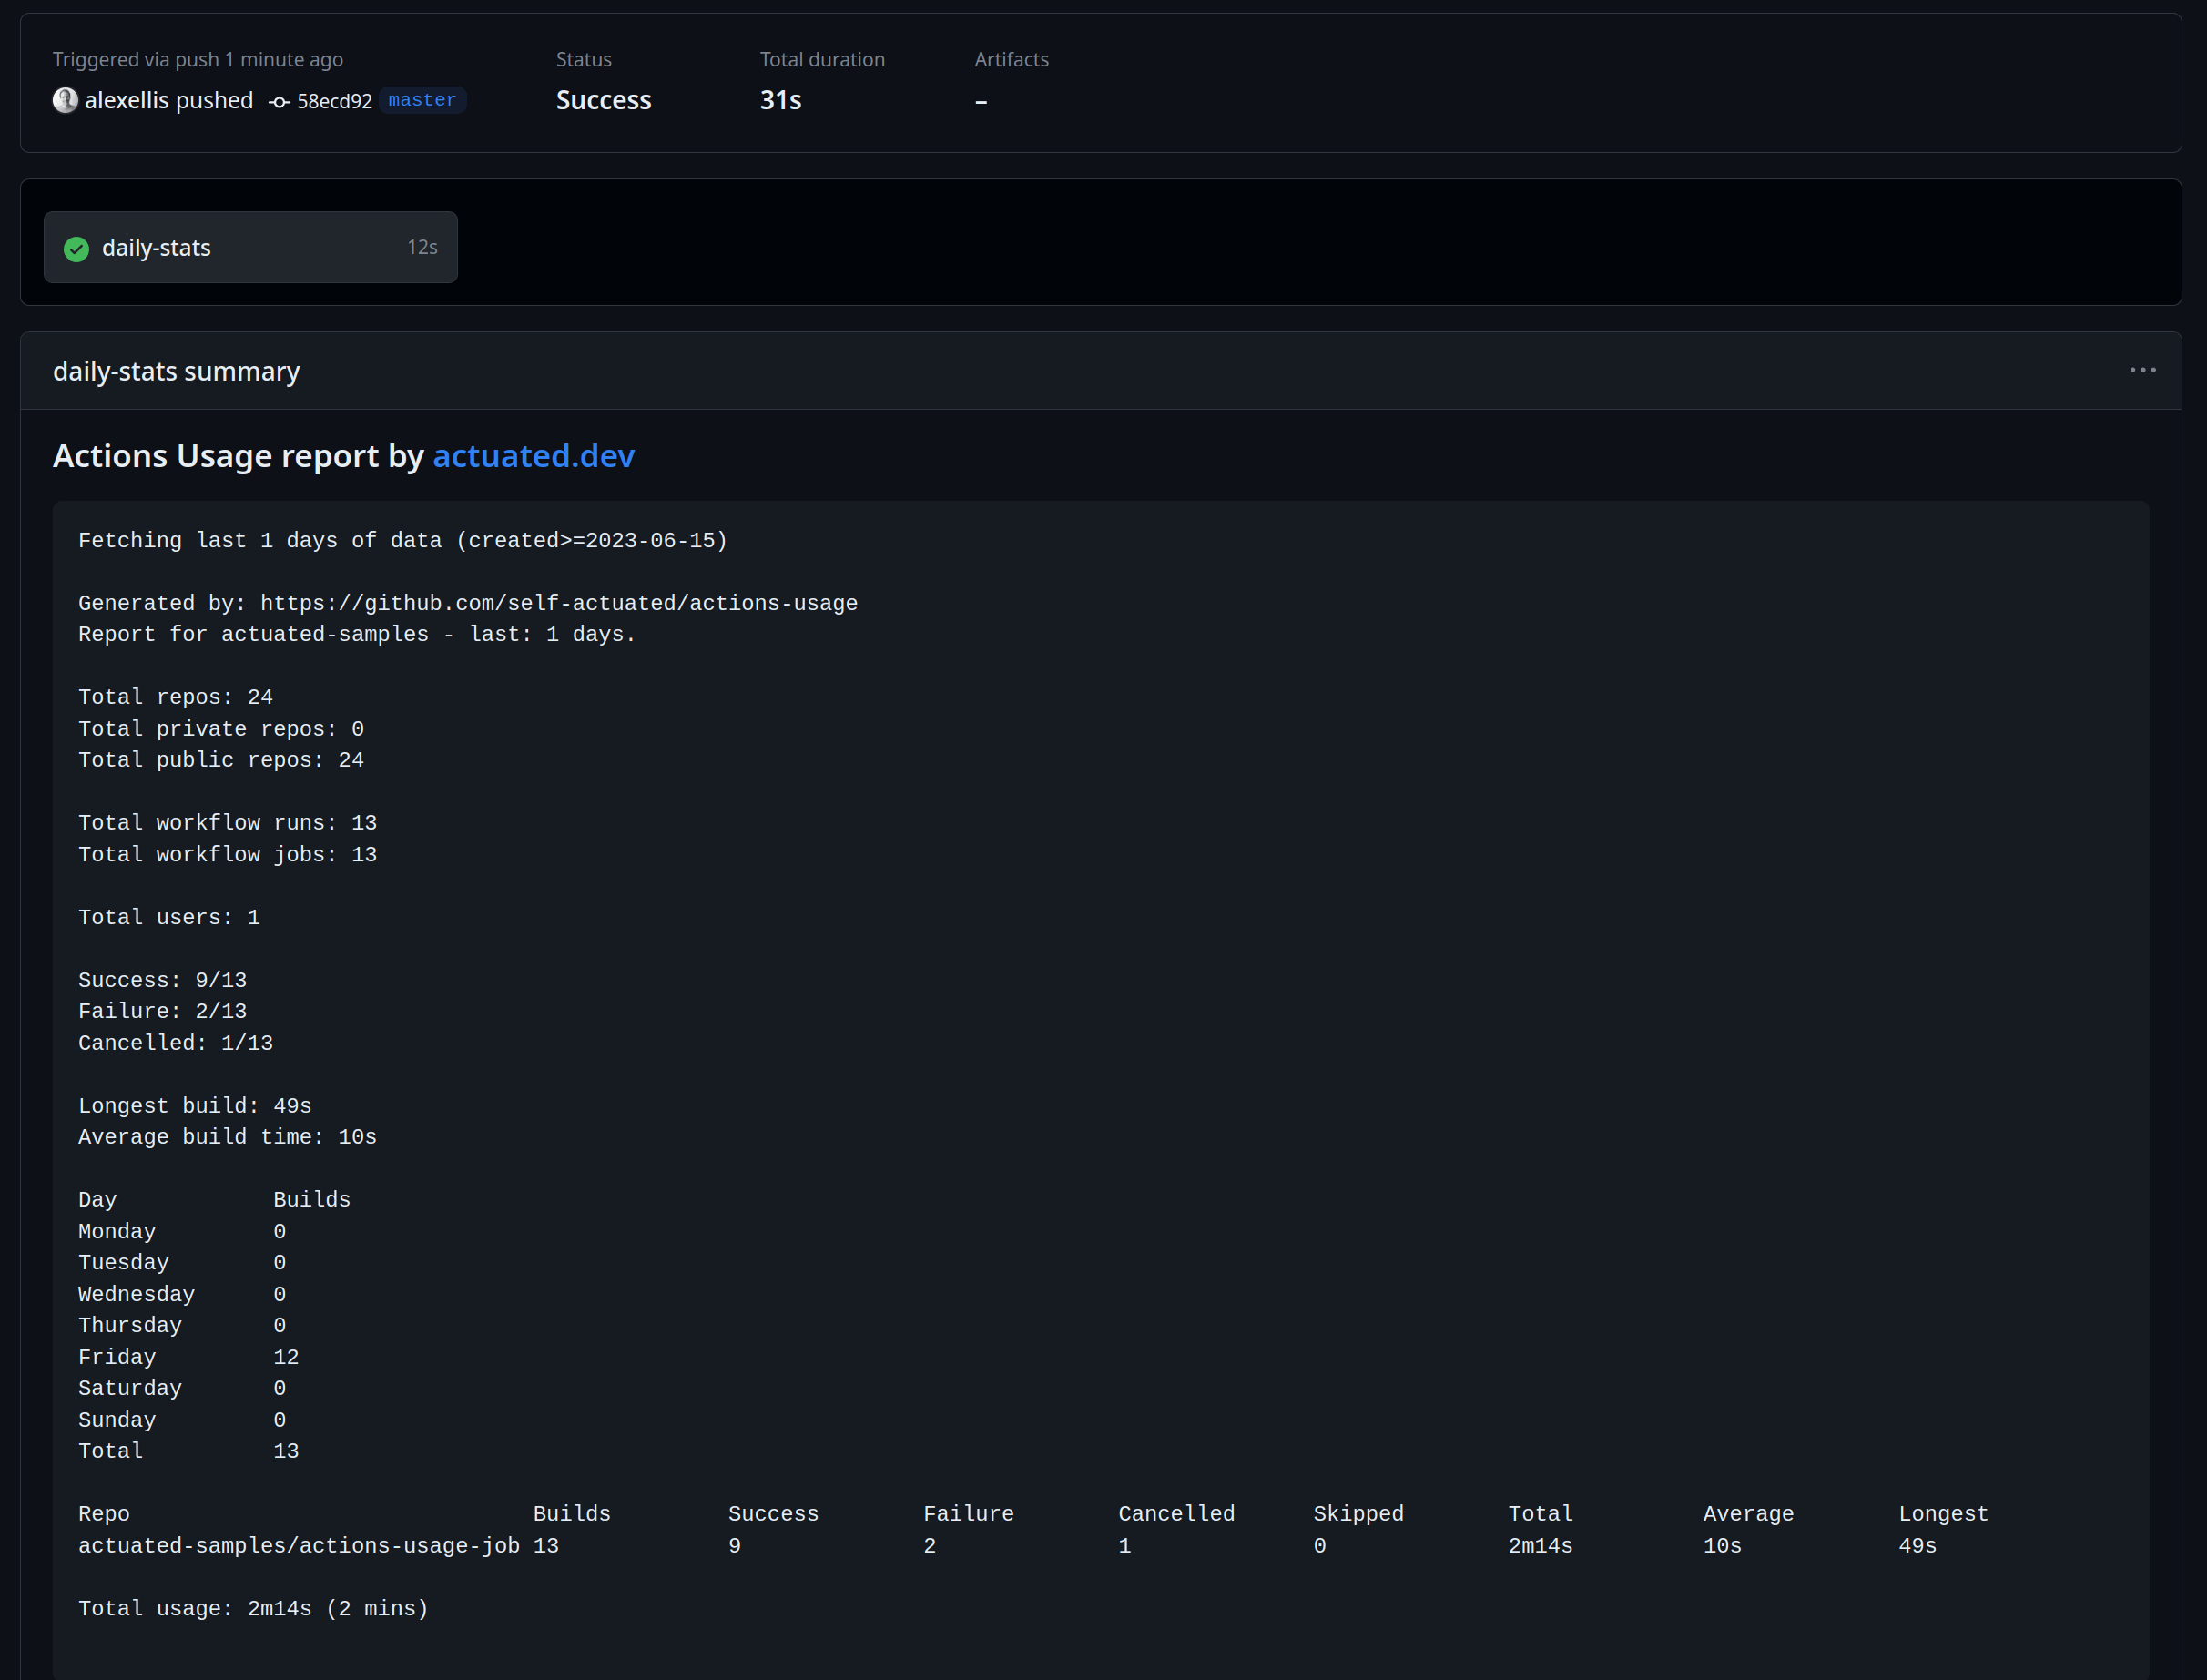The width and height of the screenshot is (2207, 1680).
Task: Click the green success check on daily-stats
Action: (76, 248)
